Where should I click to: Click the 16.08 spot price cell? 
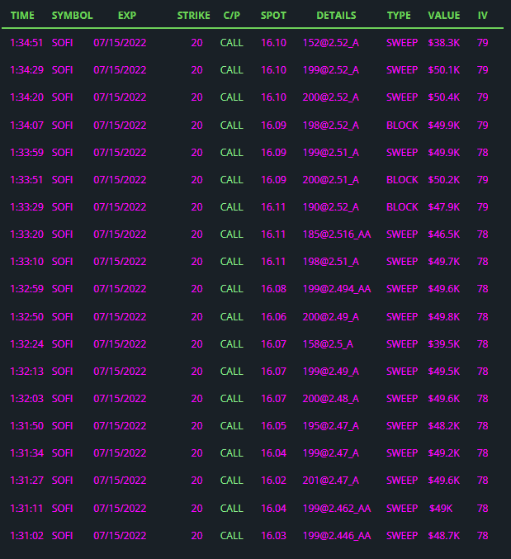(x=274, y=289)
